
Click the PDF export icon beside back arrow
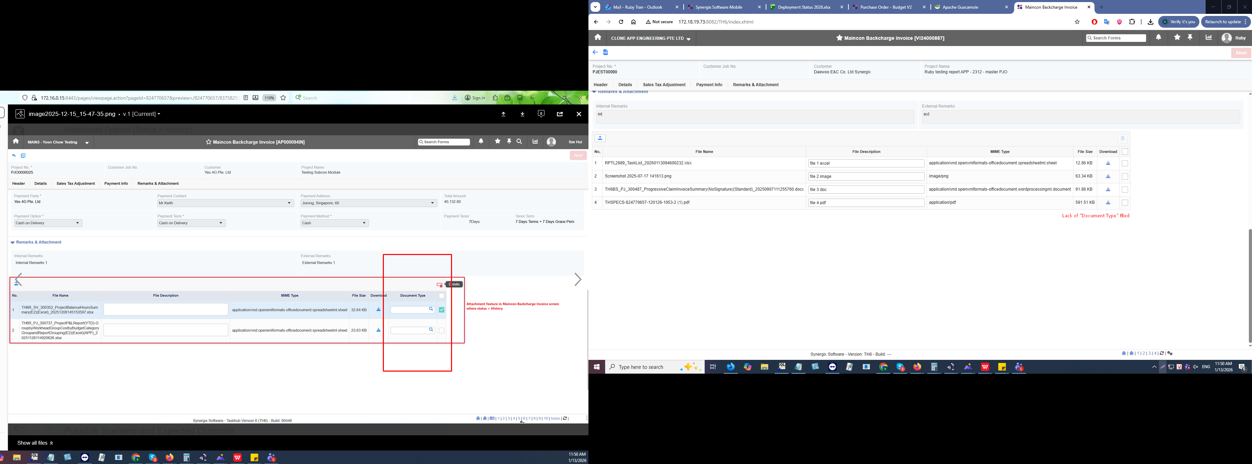coord(606,52)
